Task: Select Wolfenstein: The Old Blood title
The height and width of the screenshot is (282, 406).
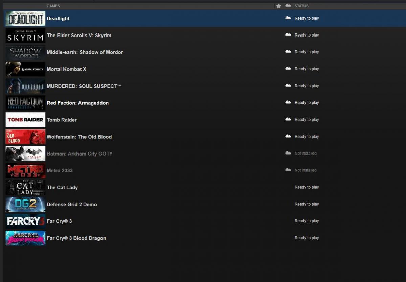Action: 79,137
